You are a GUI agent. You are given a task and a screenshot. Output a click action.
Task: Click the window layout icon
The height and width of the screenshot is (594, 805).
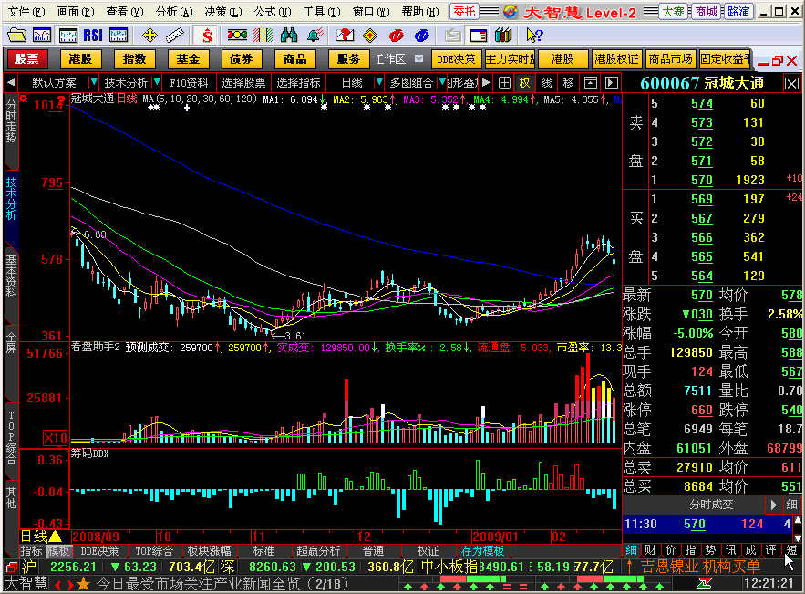click(x=478, y=35)
